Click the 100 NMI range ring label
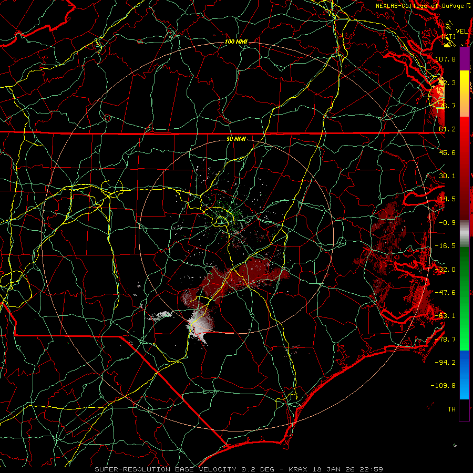This screenshot has width=473, height=473. 235,42
